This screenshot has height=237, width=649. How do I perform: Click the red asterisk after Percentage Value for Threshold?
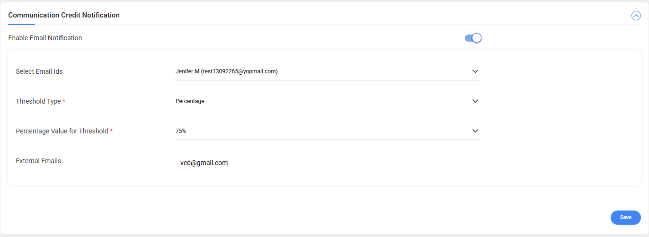[x=111, y=131]
